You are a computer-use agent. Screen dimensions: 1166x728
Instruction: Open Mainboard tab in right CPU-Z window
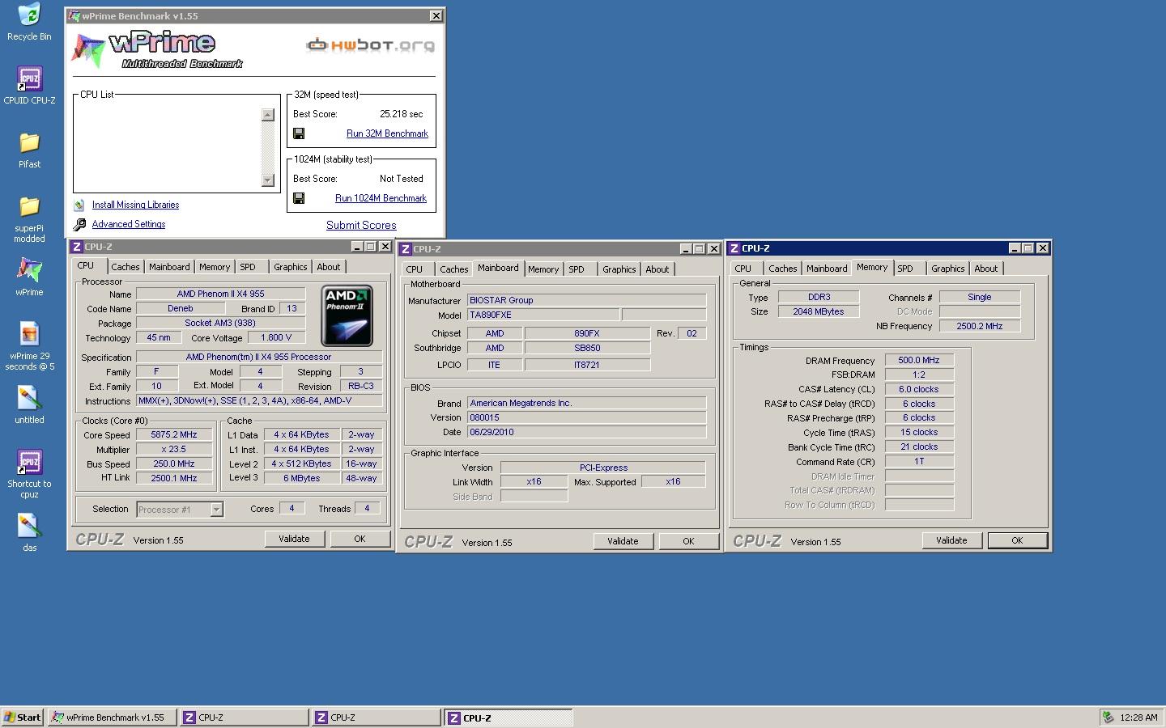pyautogui.click(x=827, y=269)
